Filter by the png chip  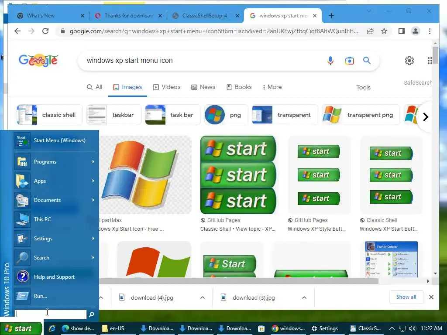[x=226, y=115]
